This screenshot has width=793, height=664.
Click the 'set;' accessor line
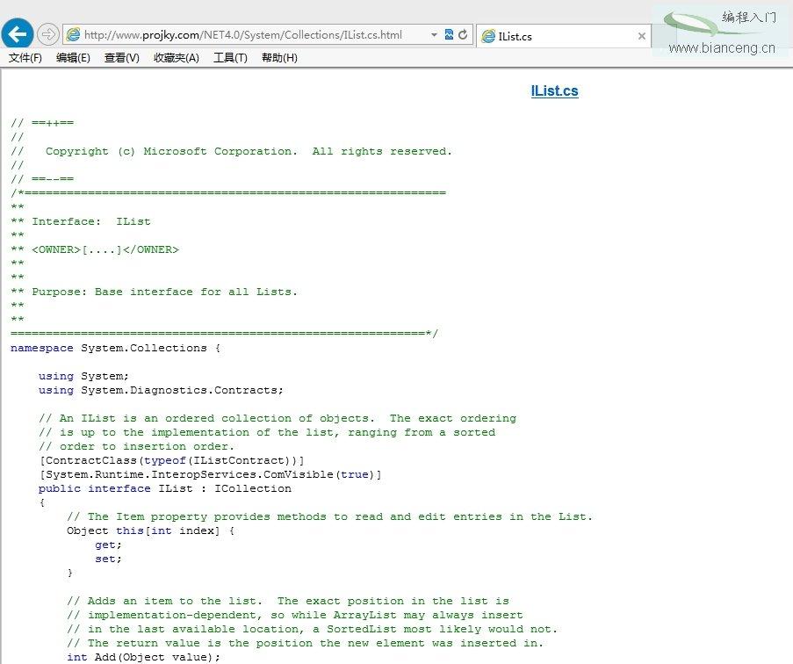[108, 559]
